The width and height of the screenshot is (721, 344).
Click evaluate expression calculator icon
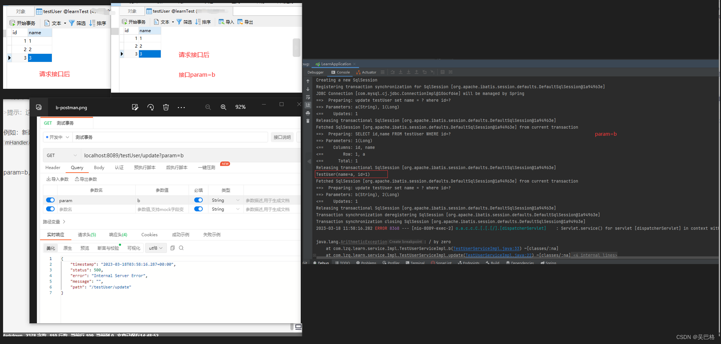tap(443, 72)
